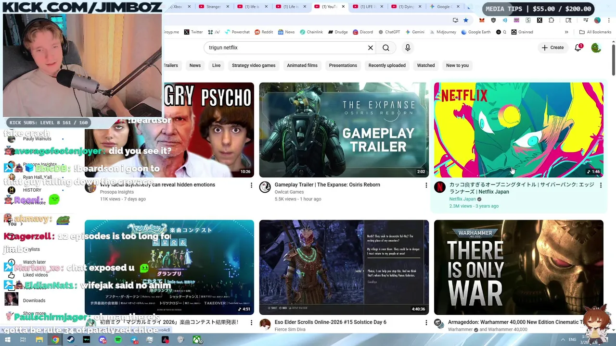This screenshot has height=346, width=616.
Task: Select the Recently uploaded chip
Action: [x=387, y=65]
